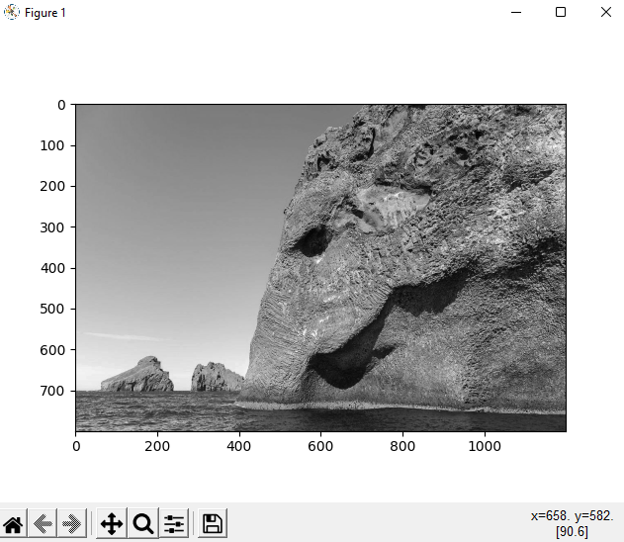
Task: Click y-axis tick label 300
Action: click(x=52, y=227)
